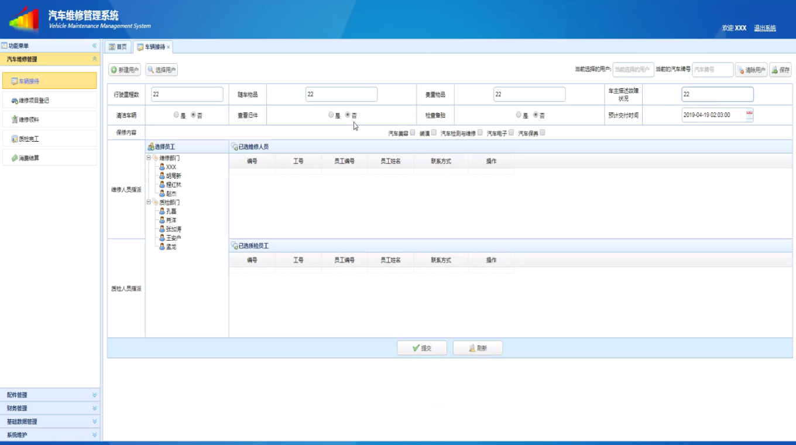Tick the 汽车保养 checkbox
This screenshot has width=796, height=445.
543,133
